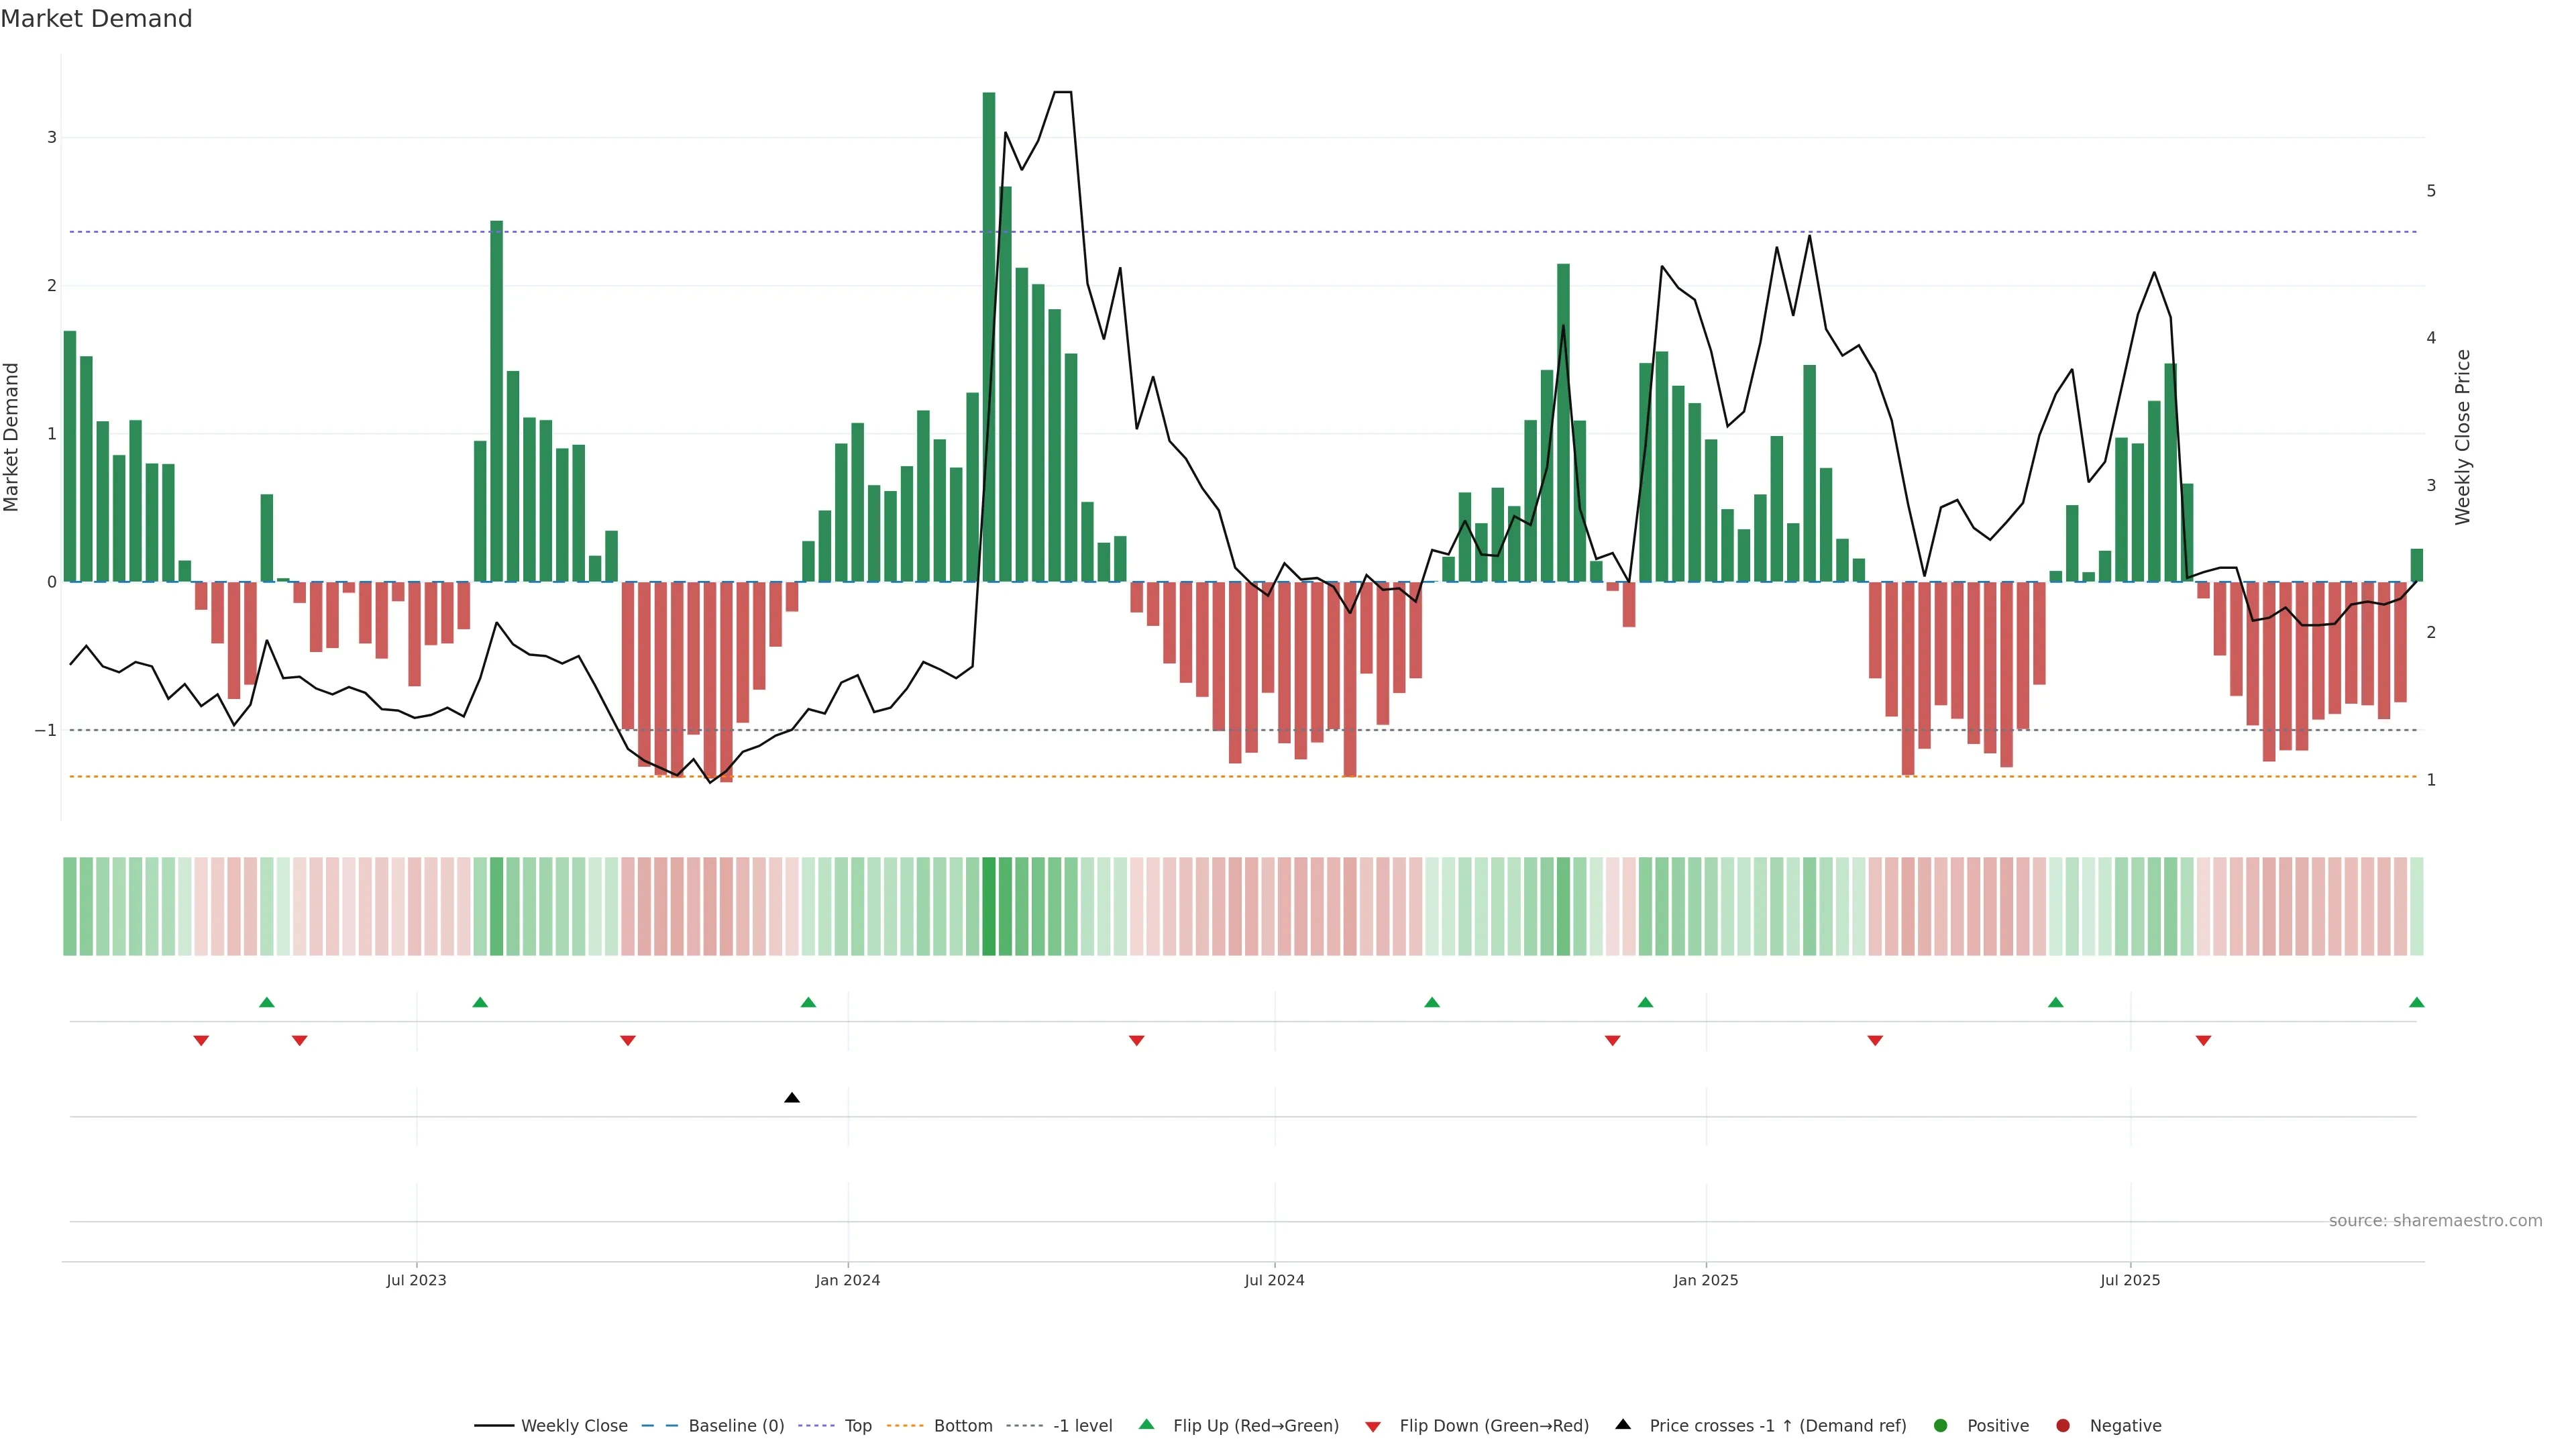Click the Jan 2024 x-axis label
2576x1449 pixels.
pyautogui.click(x=847, y=1280)
